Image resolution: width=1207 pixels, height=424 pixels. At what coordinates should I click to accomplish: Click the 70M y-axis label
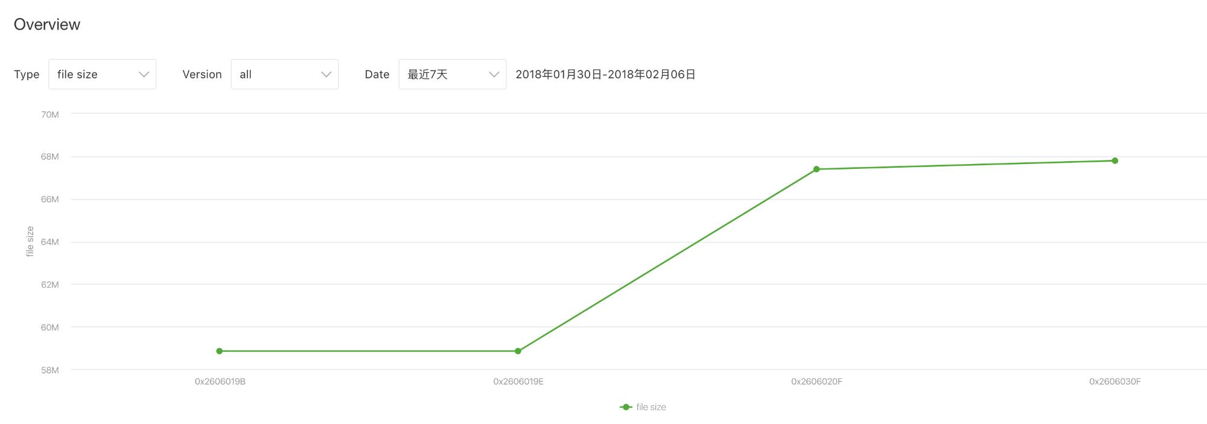50,115
